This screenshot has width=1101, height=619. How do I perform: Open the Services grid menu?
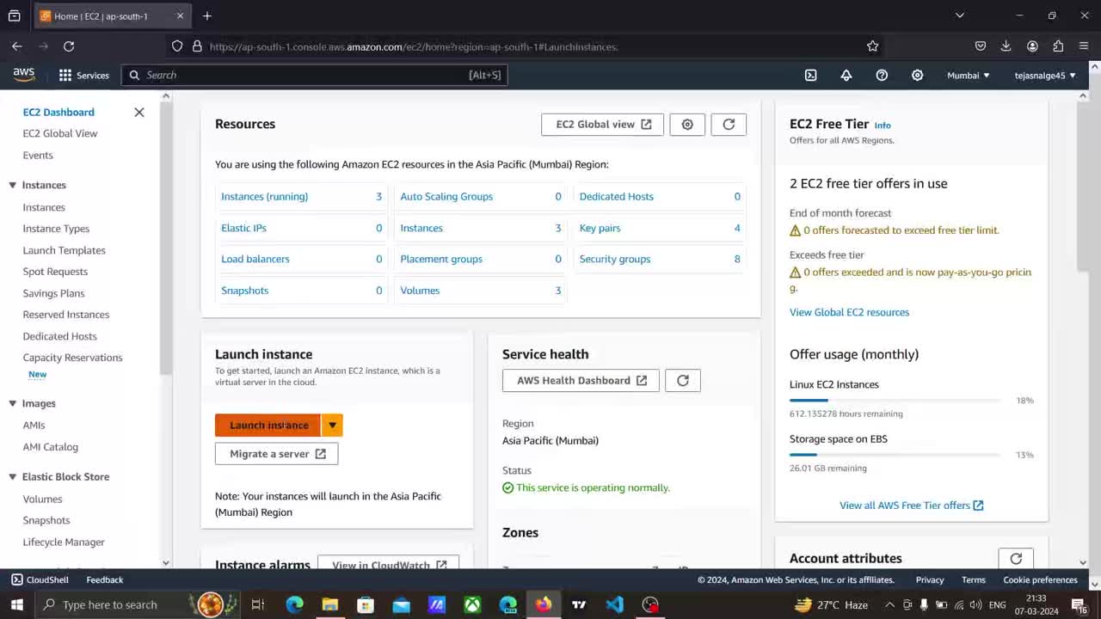[83, 76]
